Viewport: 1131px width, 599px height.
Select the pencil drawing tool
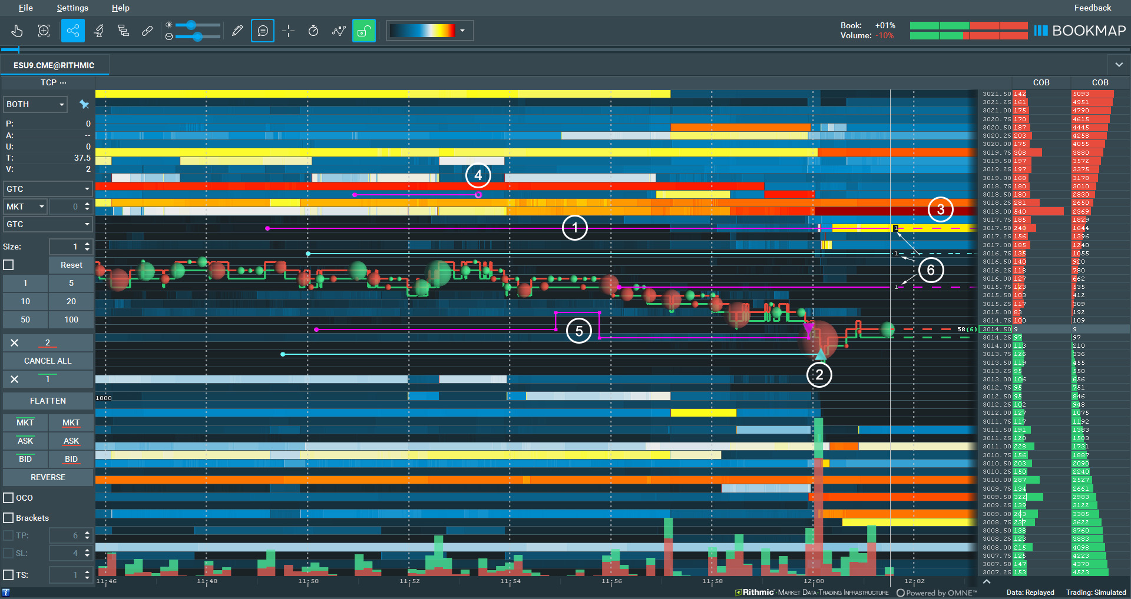(x=237, y=31)
